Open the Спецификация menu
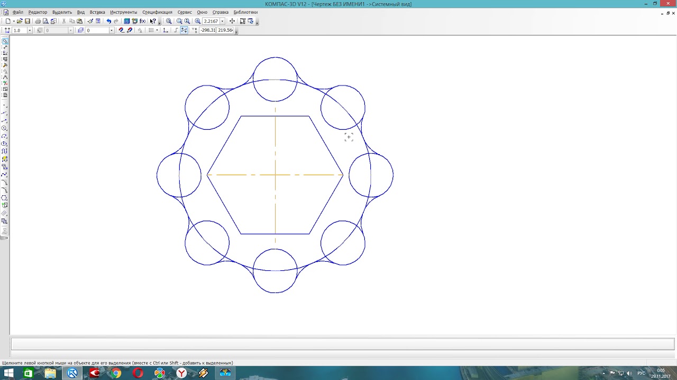The width and height of the screenshot is (677, 380). 157,12
